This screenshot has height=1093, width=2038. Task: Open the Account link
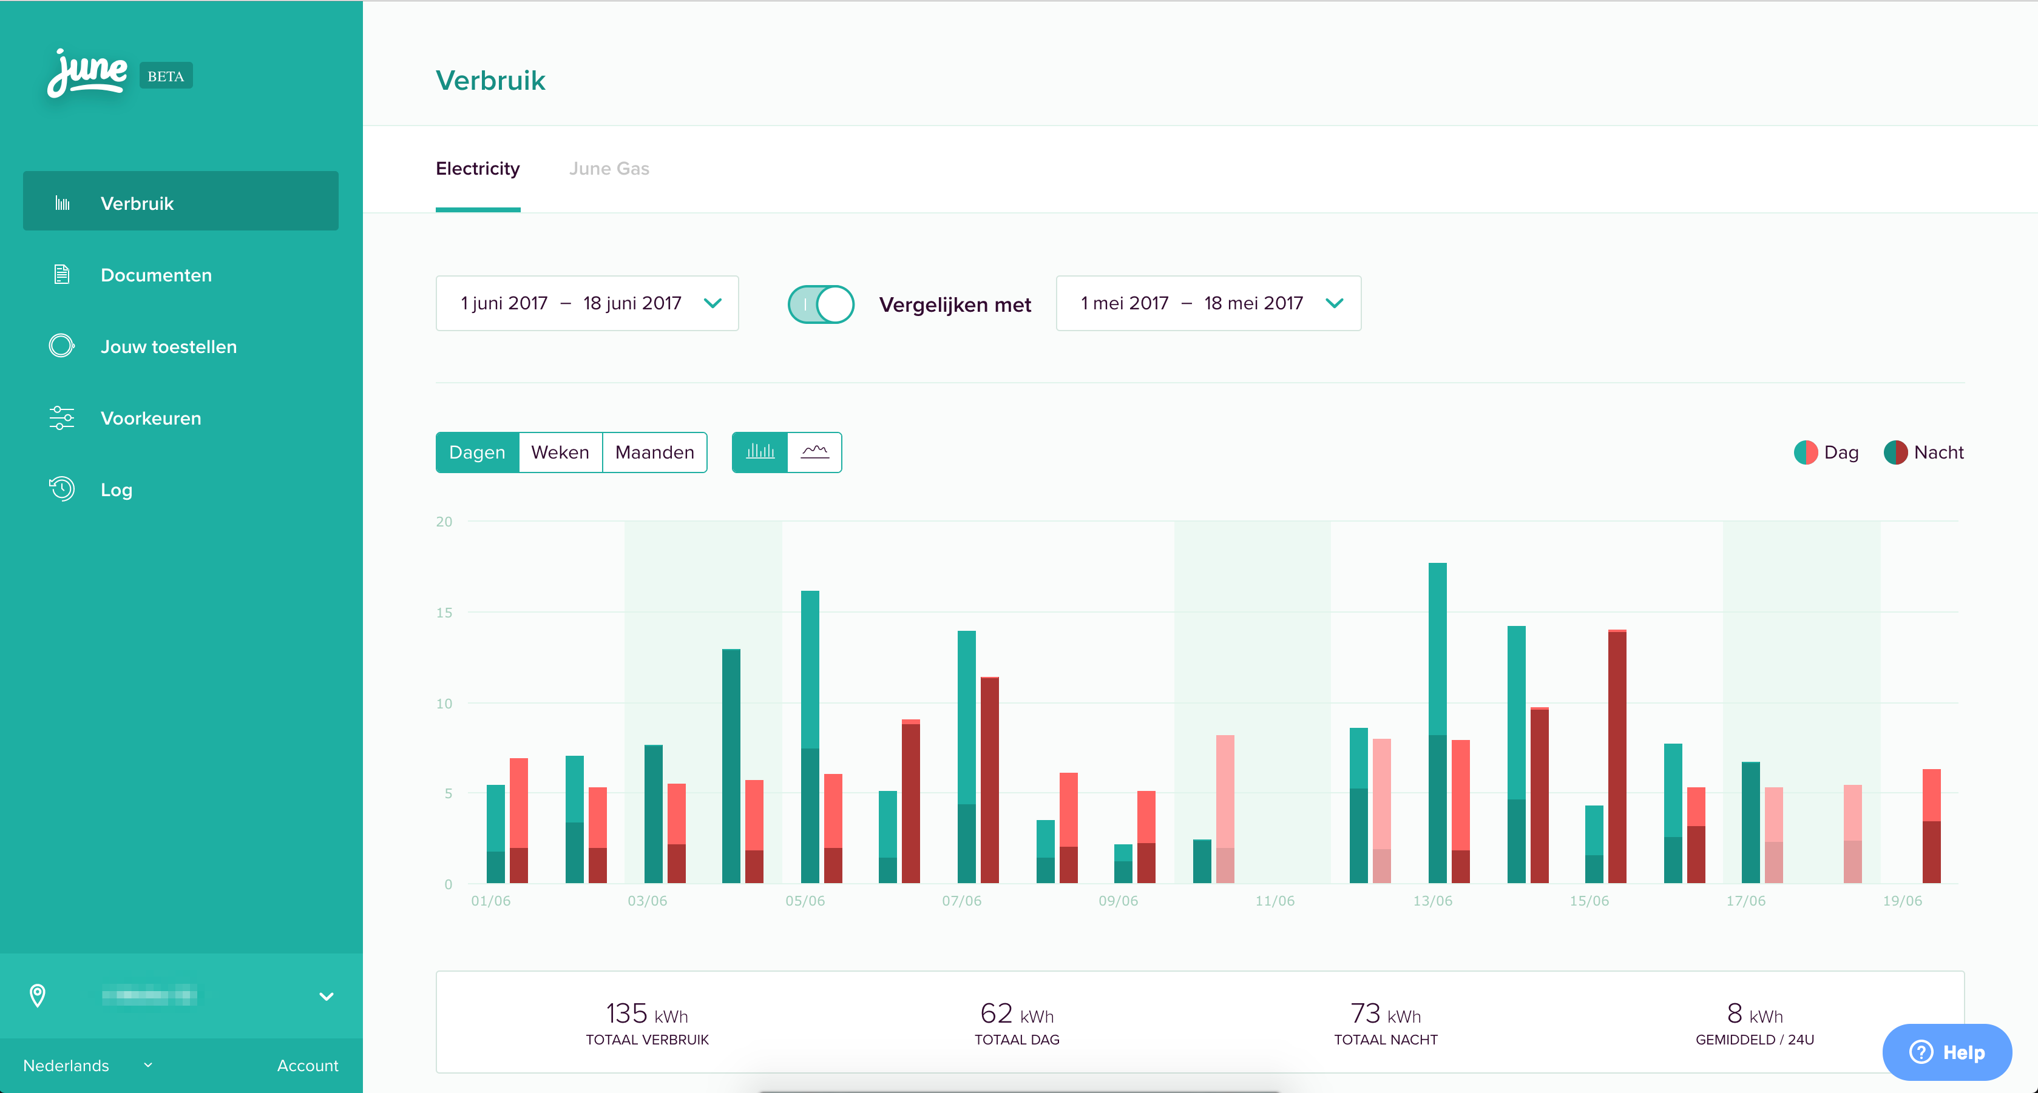point(307,1064)
